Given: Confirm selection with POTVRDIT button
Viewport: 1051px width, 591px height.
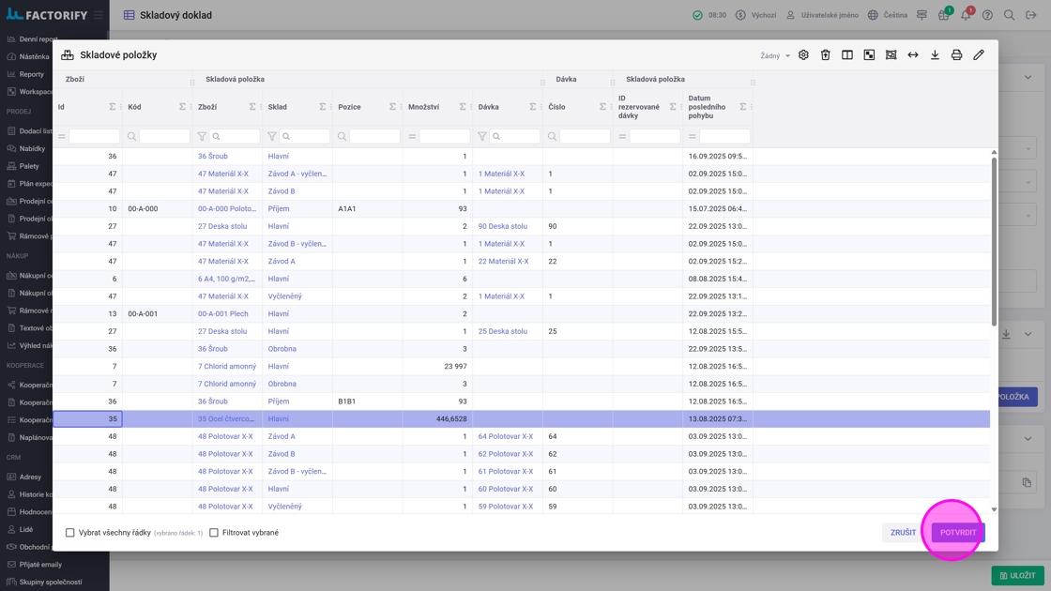Looking at the screenshot, I should click(x=957, y=533).
